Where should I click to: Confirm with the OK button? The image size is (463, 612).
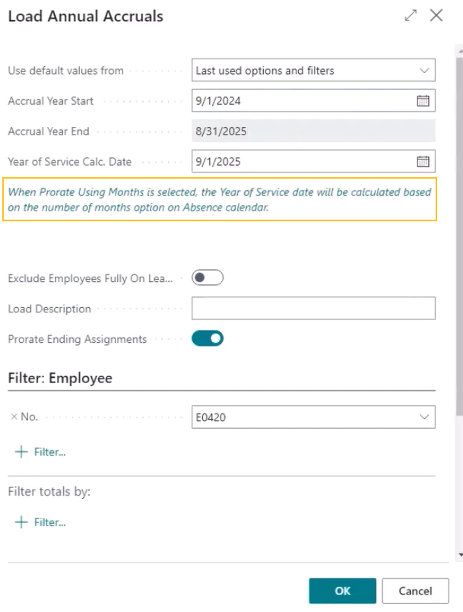(x=341, y=591)
